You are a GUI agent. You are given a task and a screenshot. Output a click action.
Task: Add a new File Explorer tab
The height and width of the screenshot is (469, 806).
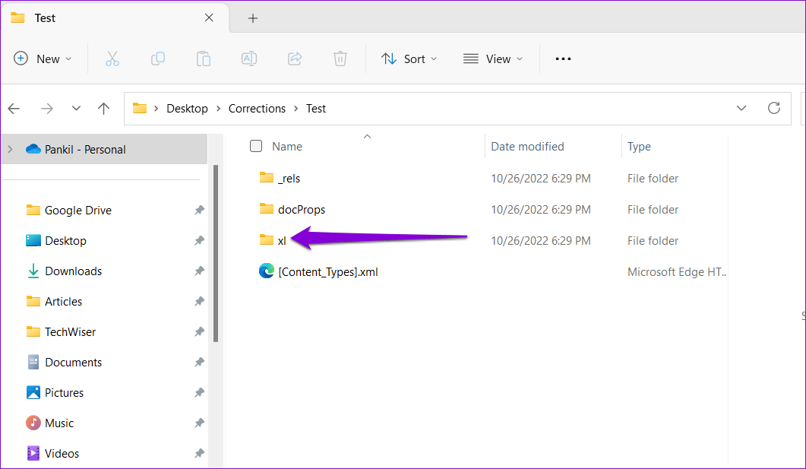coord(253,18)
